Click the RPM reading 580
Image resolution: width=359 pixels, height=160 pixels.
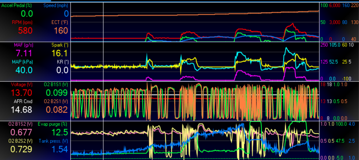(x=25, y=30)
